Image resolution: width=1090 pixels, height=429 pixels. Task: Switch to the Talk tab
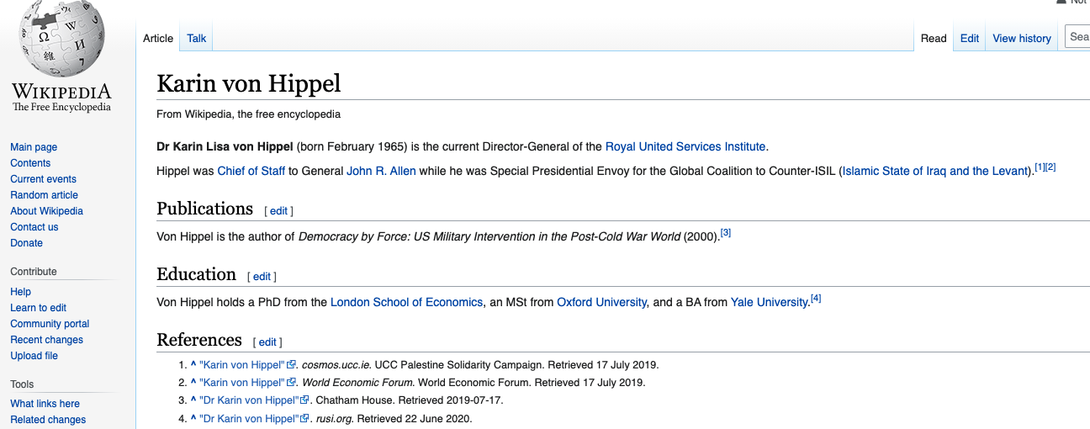point(197,38)
